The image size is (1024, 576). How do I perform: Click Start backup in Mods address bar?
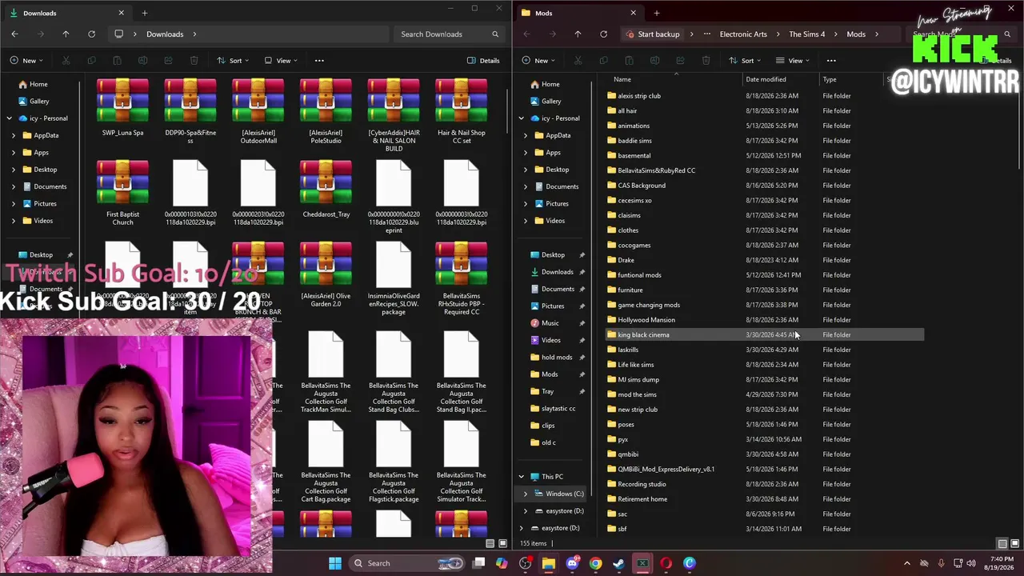coord(653,34)
